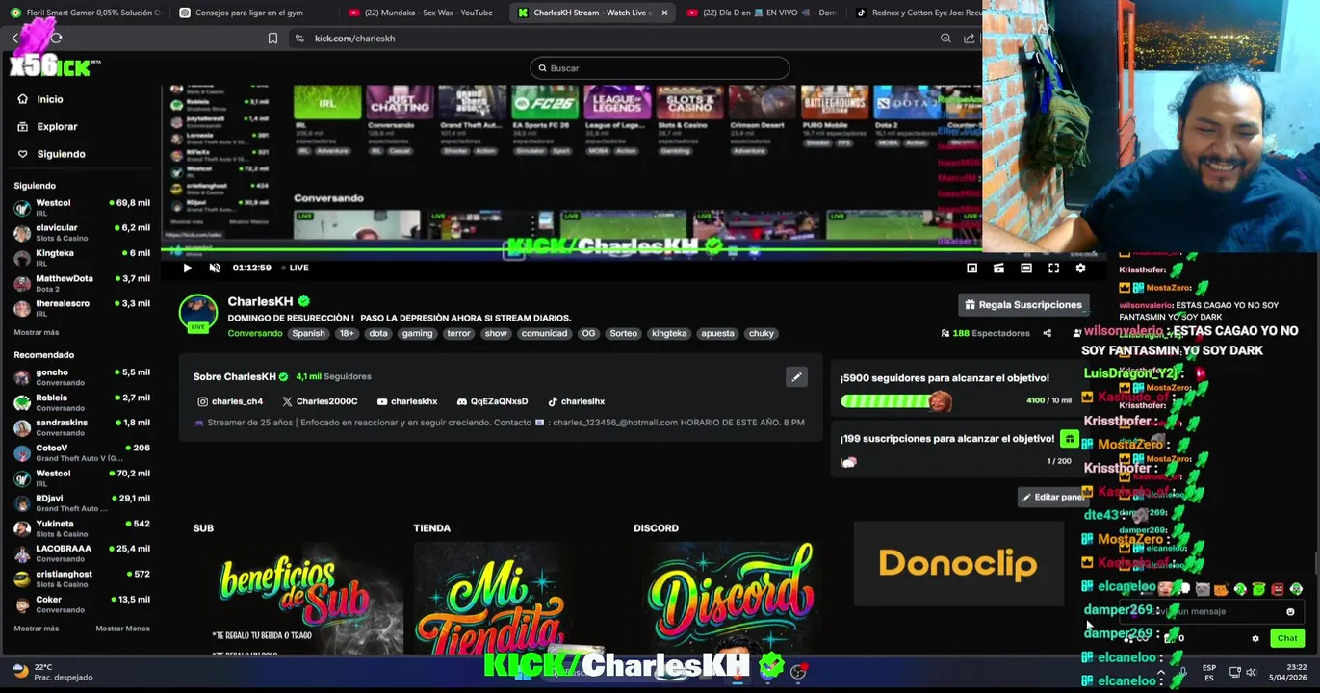This screenshot has width=1320, height=693.
Task: Click the taskbar weather widget
Action: [53, 672]
